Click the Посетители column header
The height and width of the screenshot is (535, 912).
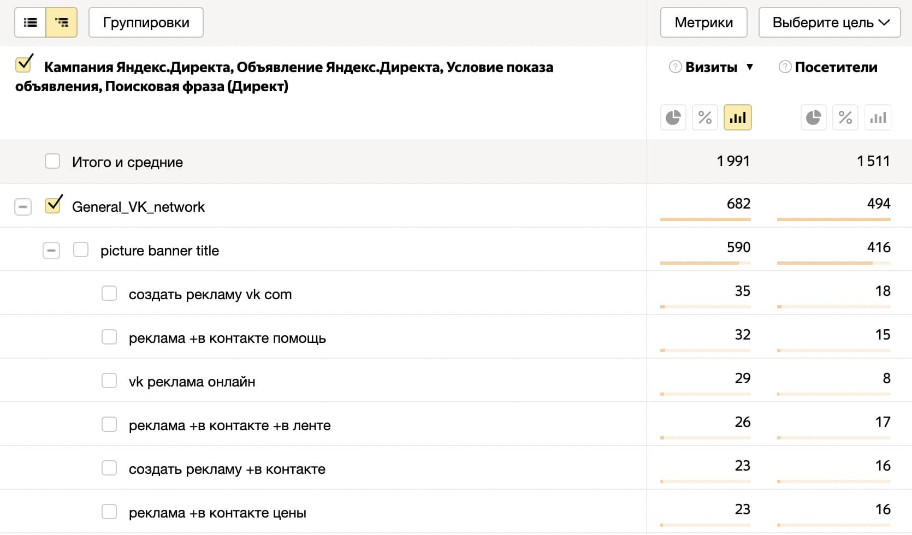[836, 67]
